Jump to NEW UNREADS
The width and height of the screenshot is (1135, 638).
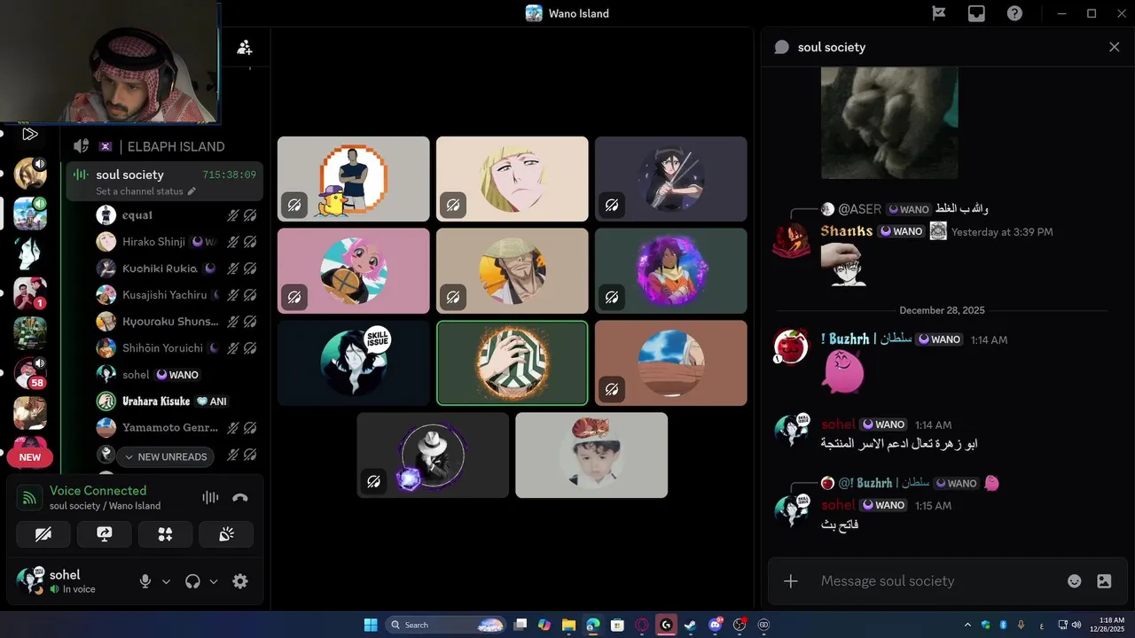click(x=166, y=457)
